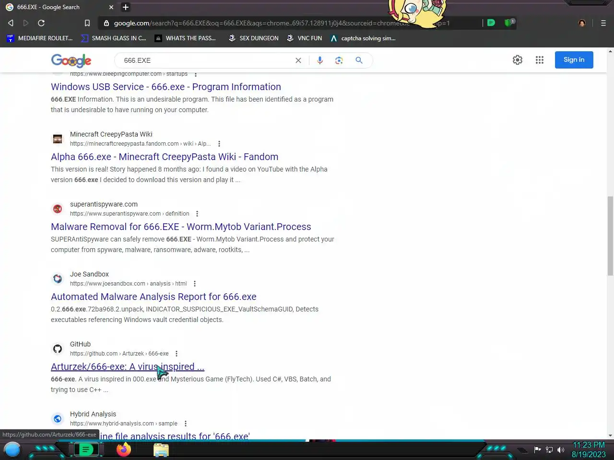Open Alpha 666.exe Minecraft CreepyPasta Wiki result
614x460 pixels.
point(165,157)
